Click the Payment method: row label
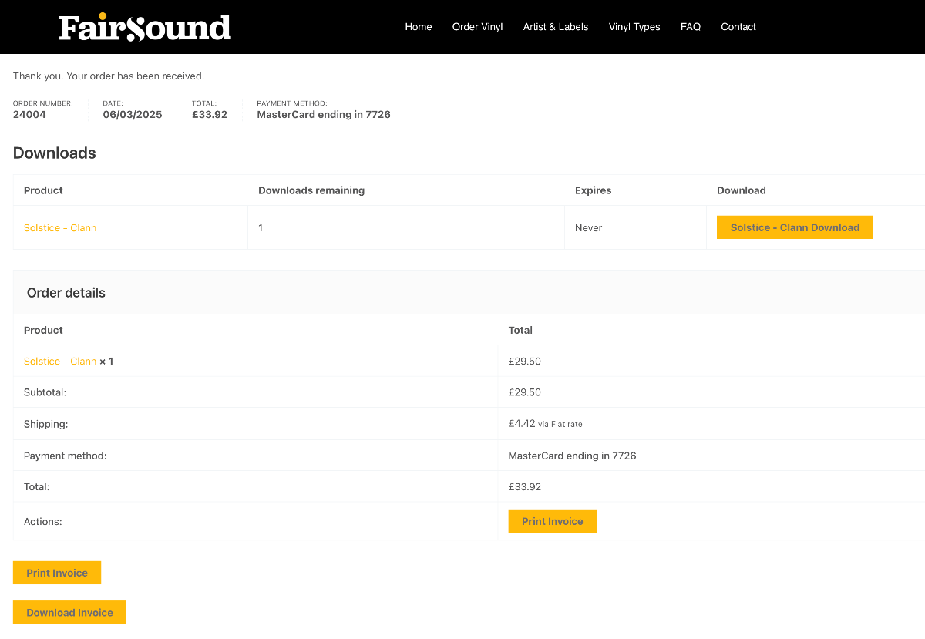The width and height of the screenshot is (925, 639). 65,456
